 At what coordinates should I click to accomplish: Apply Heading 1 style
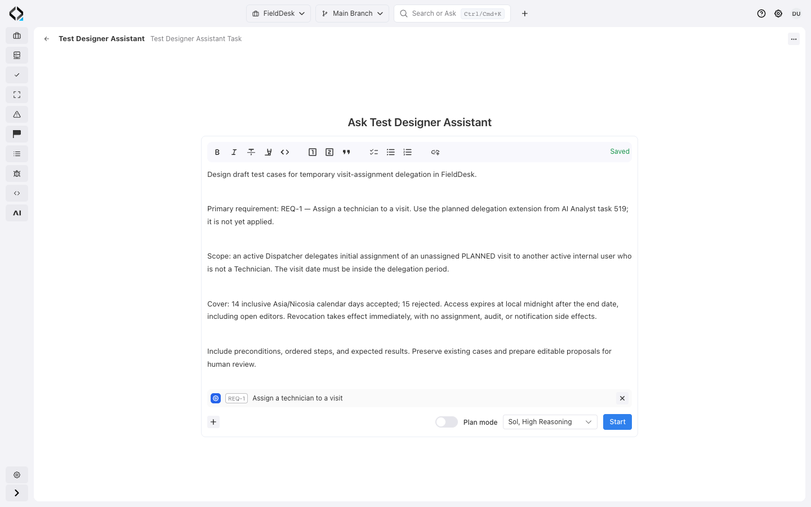pos(313,152)
